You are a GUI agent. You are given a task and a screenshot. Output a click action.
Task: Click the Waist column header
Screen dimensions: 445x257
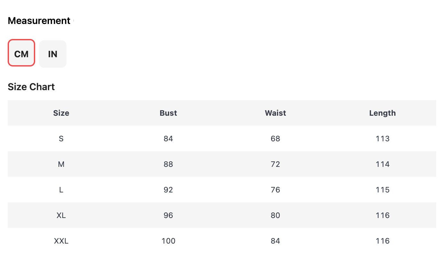[275, 113]
